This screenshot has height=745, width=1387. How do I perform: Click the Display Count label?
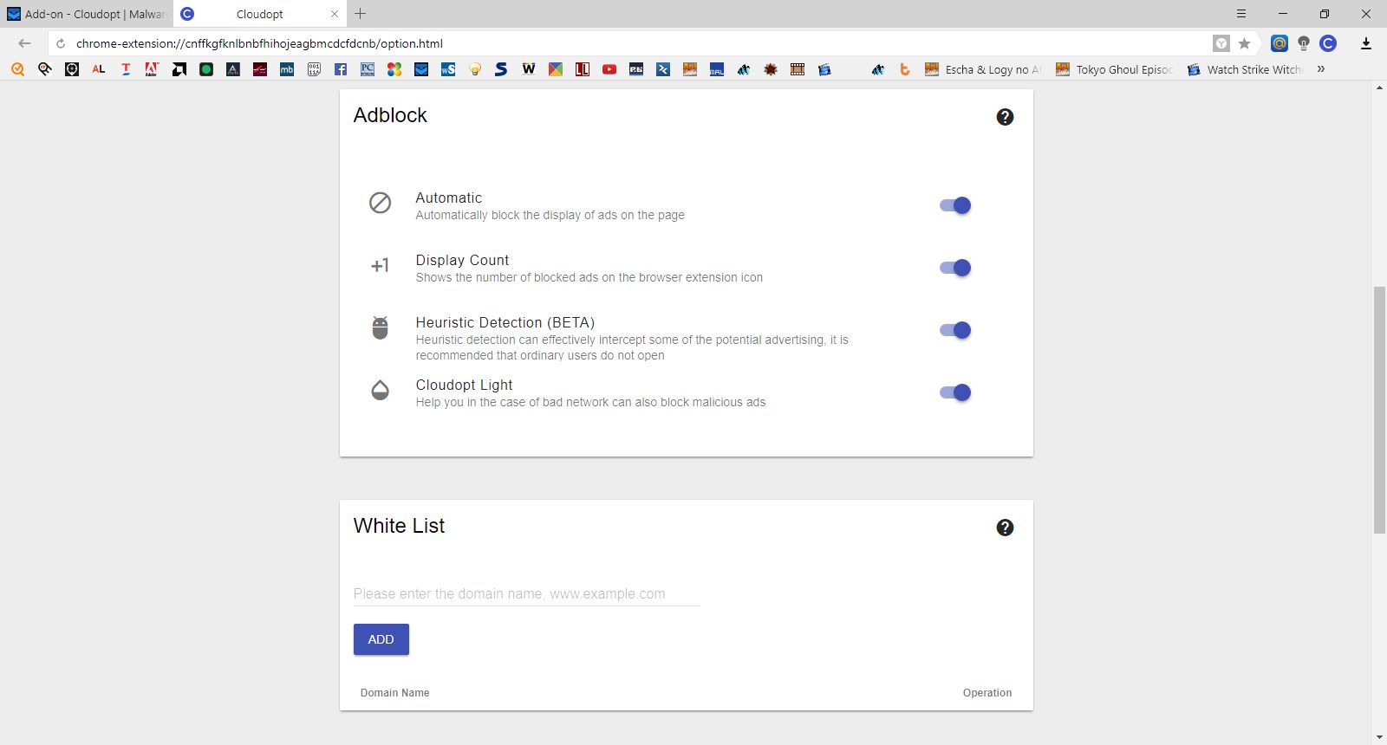pyautogui.click(x=462, y=260)
